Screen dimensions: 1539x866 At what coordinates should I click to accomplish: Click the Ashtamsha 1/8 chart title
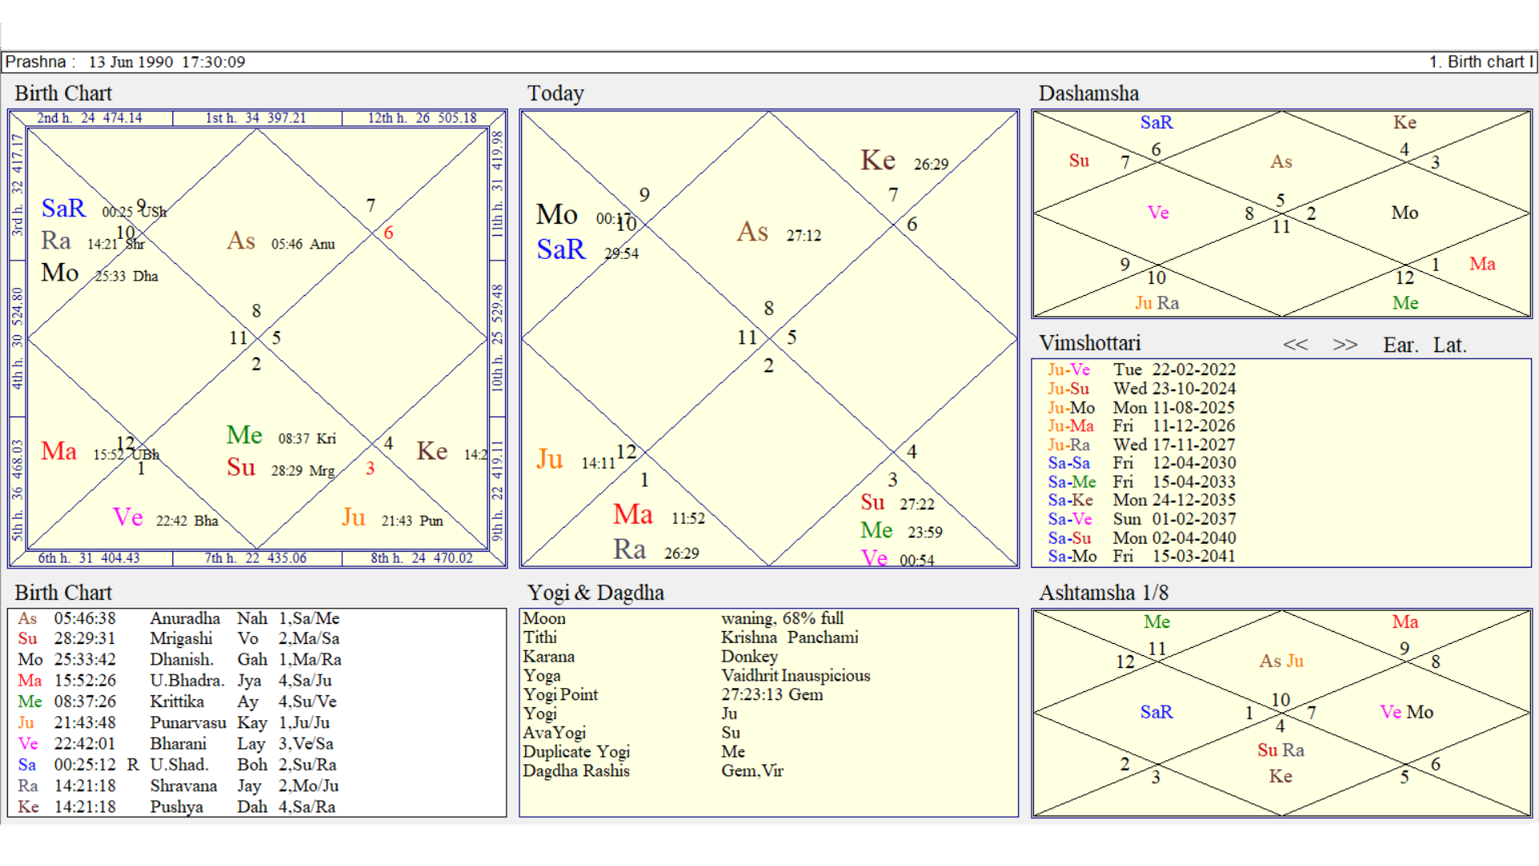point(1104,593)
